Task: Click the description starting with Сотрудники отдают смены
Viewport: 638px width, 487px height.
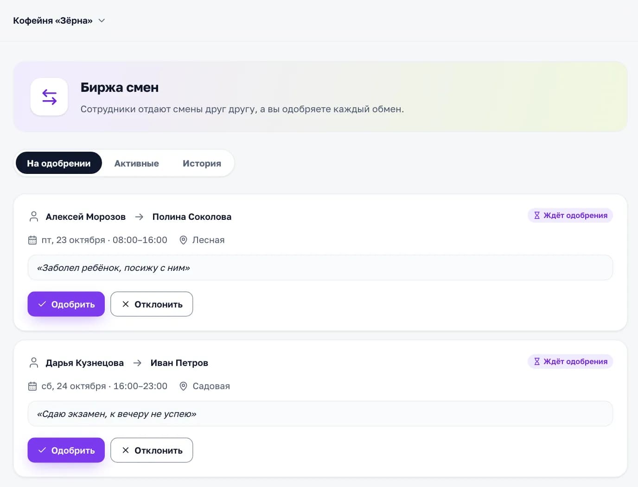Action: [x=242, y=109]
